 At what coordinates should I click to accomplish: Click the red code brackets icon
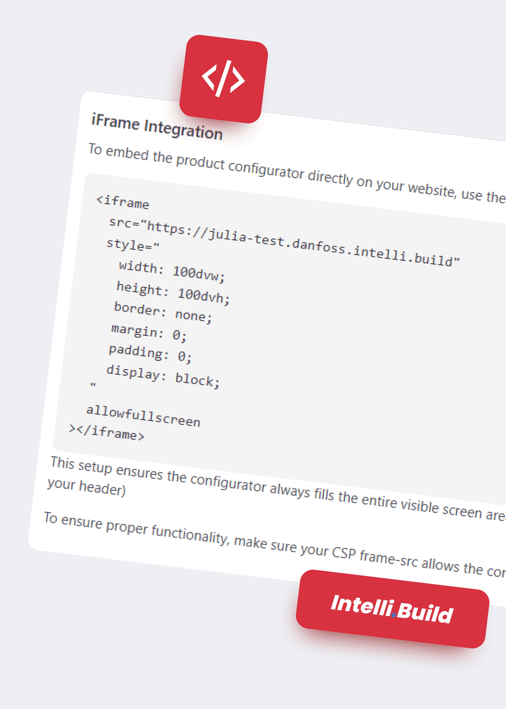point(224,79)
